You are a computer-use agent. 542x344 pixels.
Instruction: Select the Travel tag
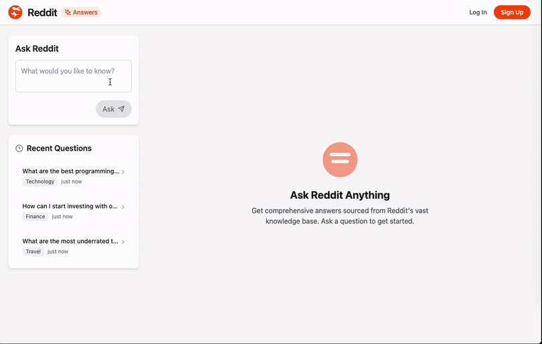point(33,252)
